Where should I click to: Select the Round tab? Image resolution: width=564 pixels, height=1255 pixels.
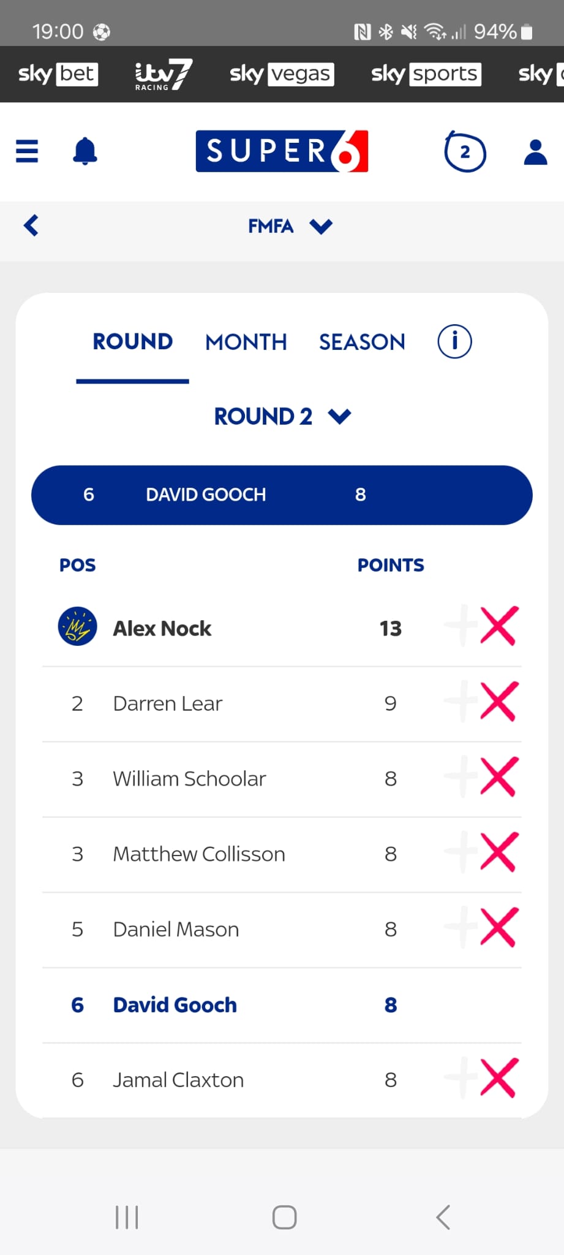click(x=132, y=342)
